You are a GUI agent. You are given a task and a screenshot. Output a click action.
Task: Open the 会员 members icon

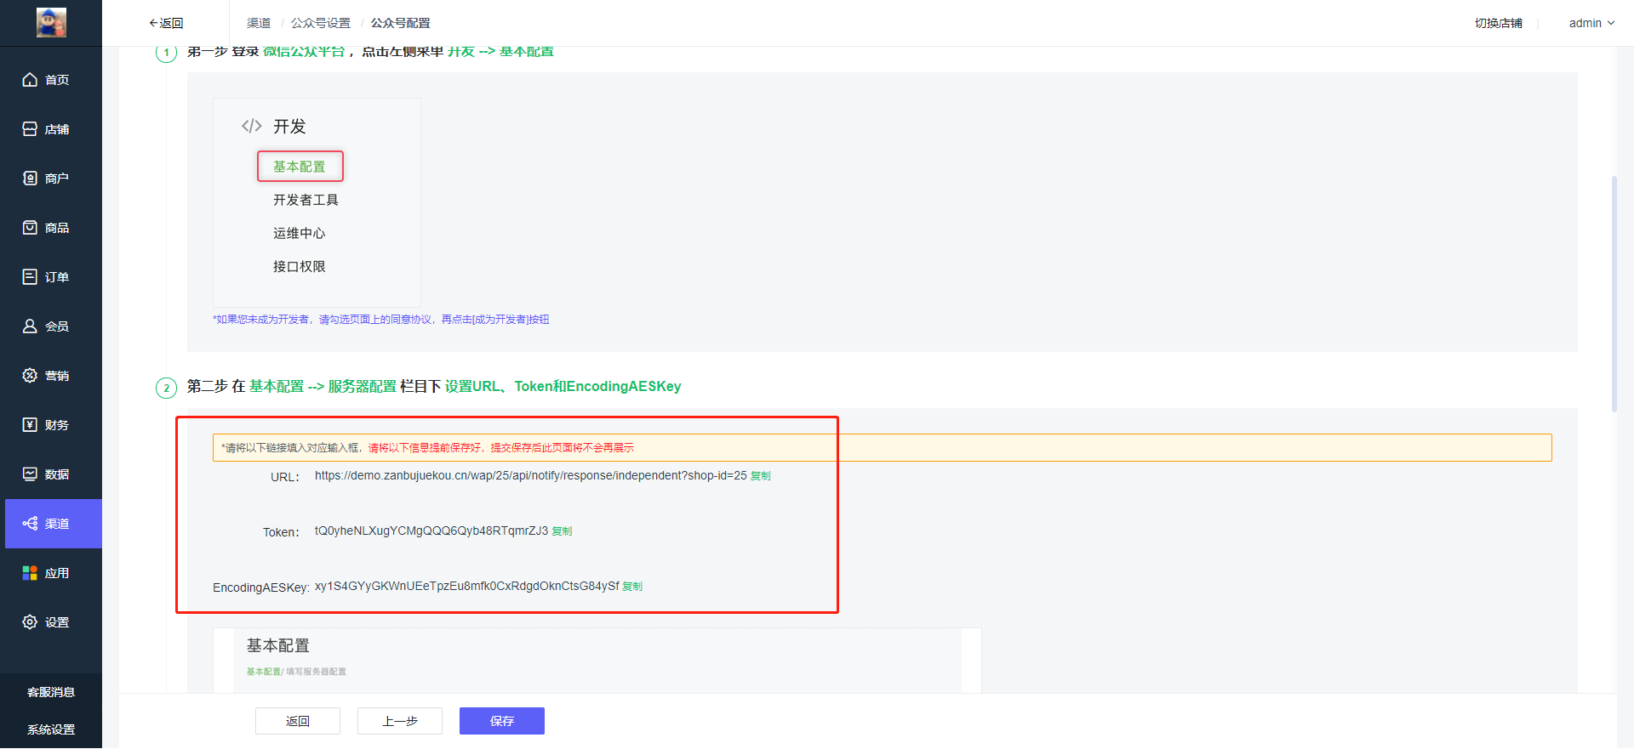[30, 326]
